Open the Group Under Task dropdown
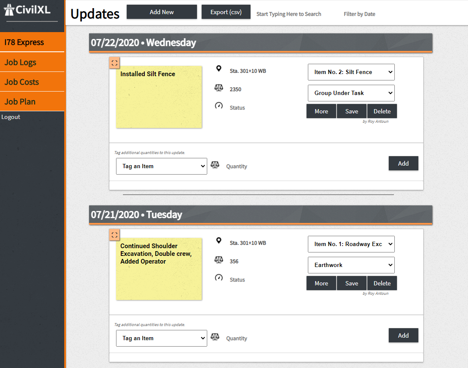The width and height of the screenshot is (468, 368). (351, 93)
